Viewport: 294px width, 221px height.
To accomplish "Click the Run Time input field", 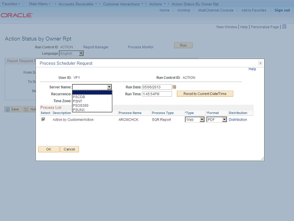I will (x=157, y=94).
